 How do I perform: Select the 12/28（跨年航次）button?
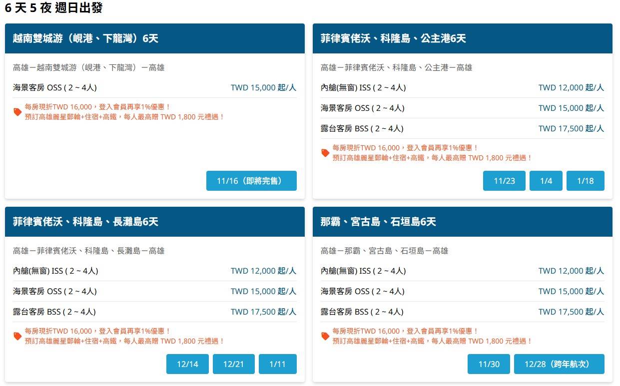pos(559,364)
